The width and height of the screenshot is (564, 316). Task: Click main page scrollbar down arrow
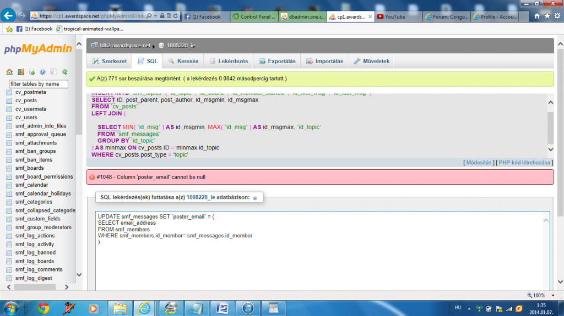tap(560, 282)
